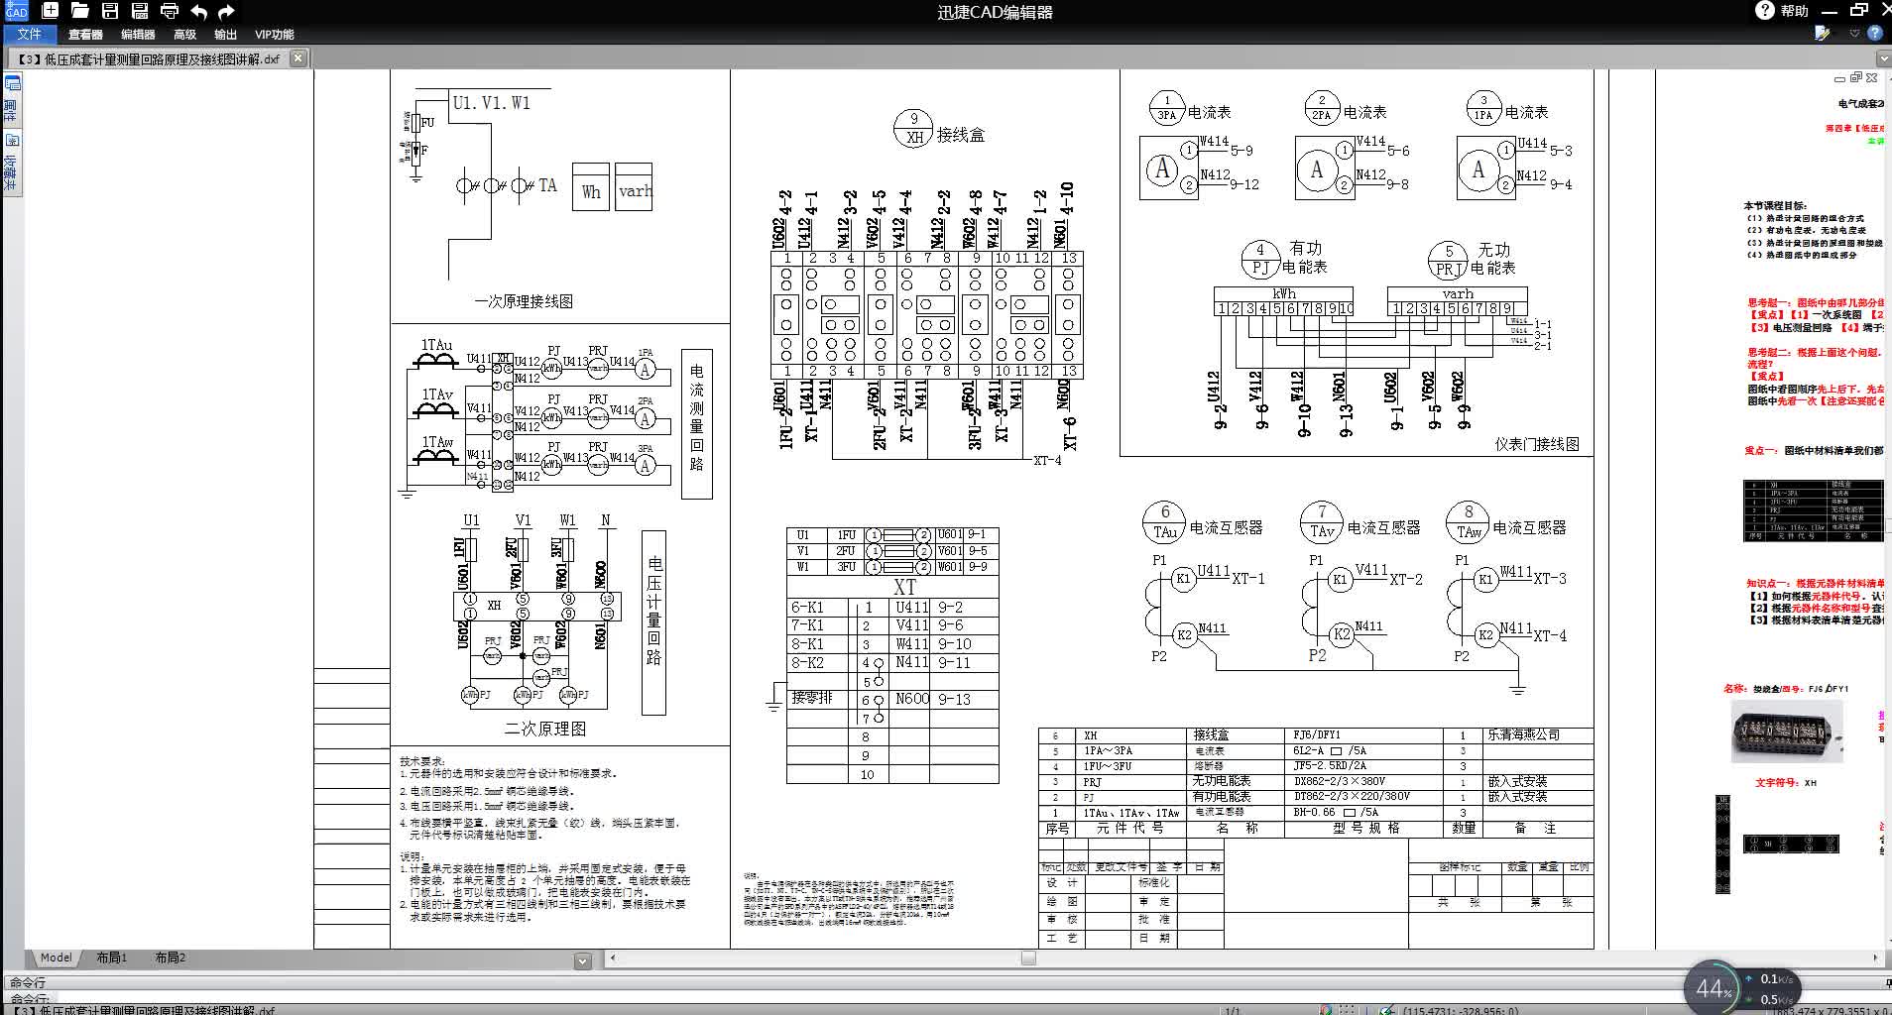Viewport: 1892px width, 1015px height.
Task: Open the first side panel icon on the left edge
Action: tap(13, 83)
